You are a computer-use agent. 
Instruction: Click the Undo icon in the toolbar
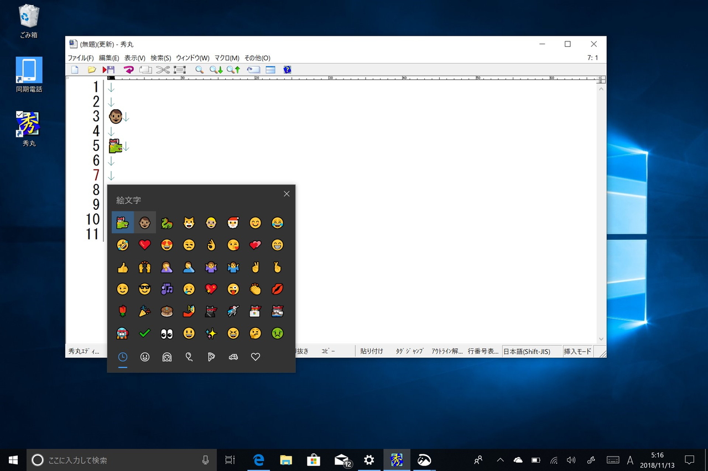pos(128,69)
